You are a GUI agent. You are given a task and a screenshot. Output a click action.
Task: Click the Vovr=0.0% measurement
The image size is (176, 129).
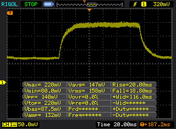pos(83,97)
